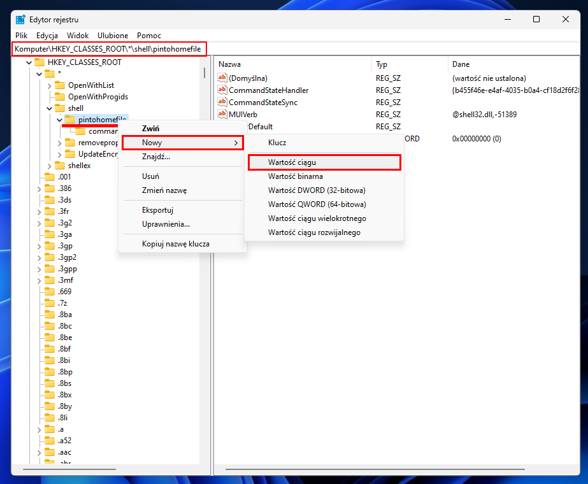Viewport: 588px width, 484px height.
Task: Click the .a52 folder icon
Action: coord(50,441)
